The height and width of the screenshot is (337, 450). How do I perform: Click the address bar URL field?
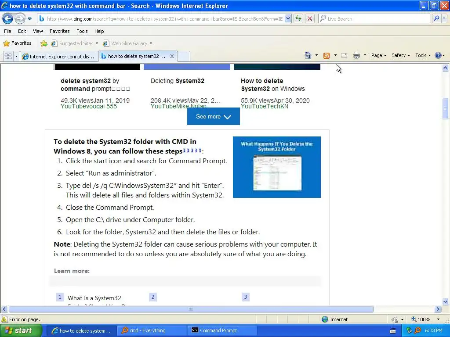(161, 18)
